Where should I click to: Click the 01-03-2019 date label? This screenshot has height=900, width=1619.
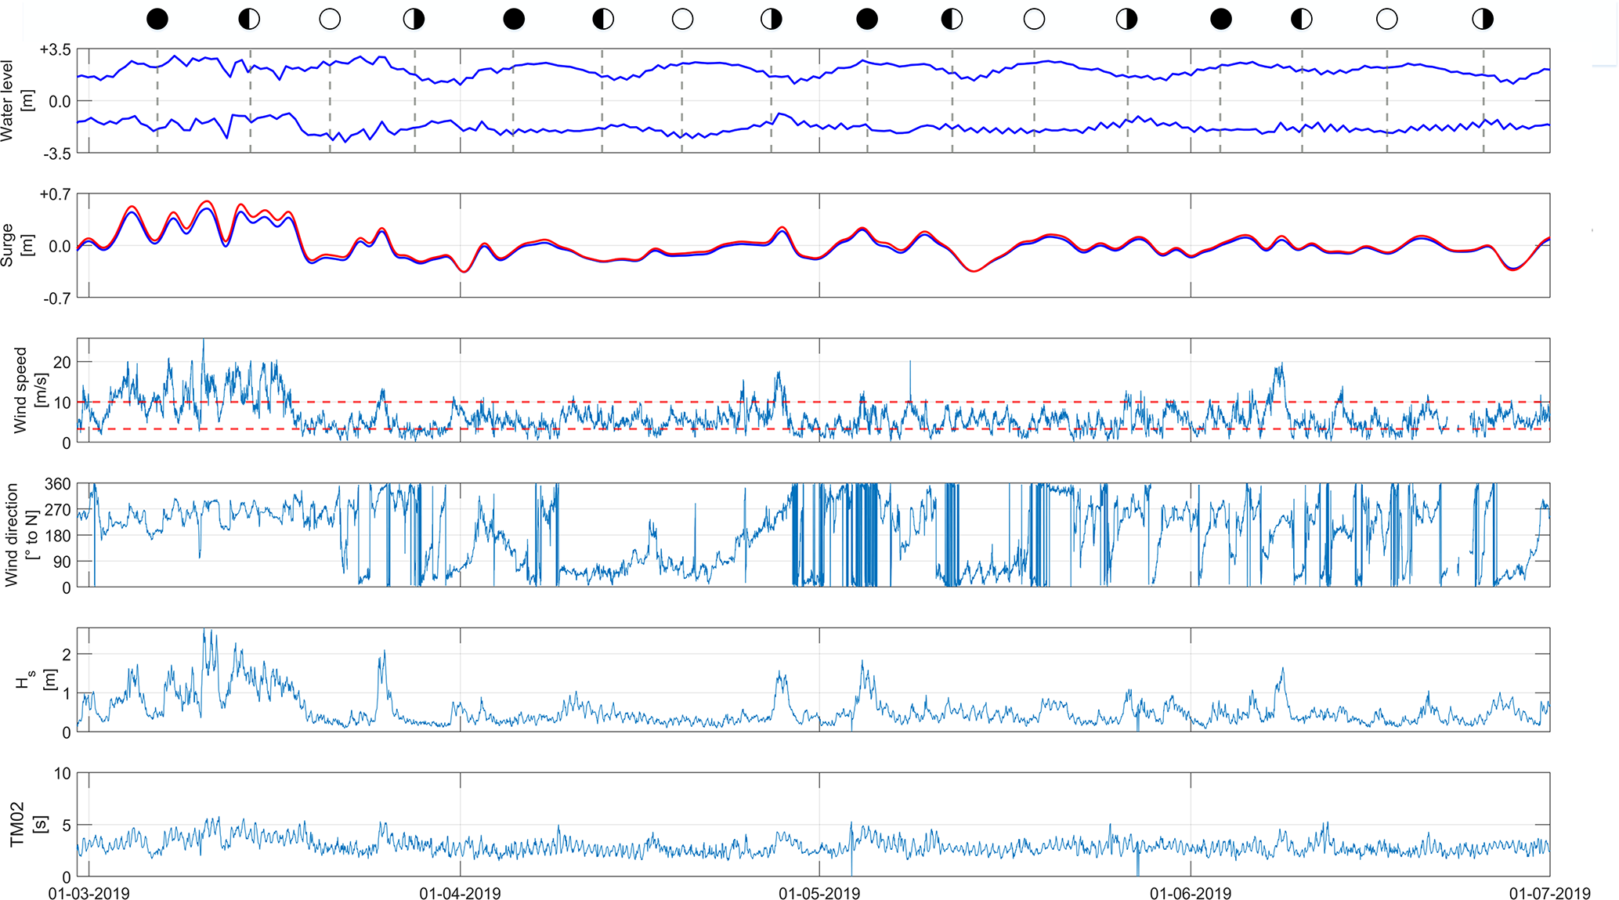tap(89, 893)
